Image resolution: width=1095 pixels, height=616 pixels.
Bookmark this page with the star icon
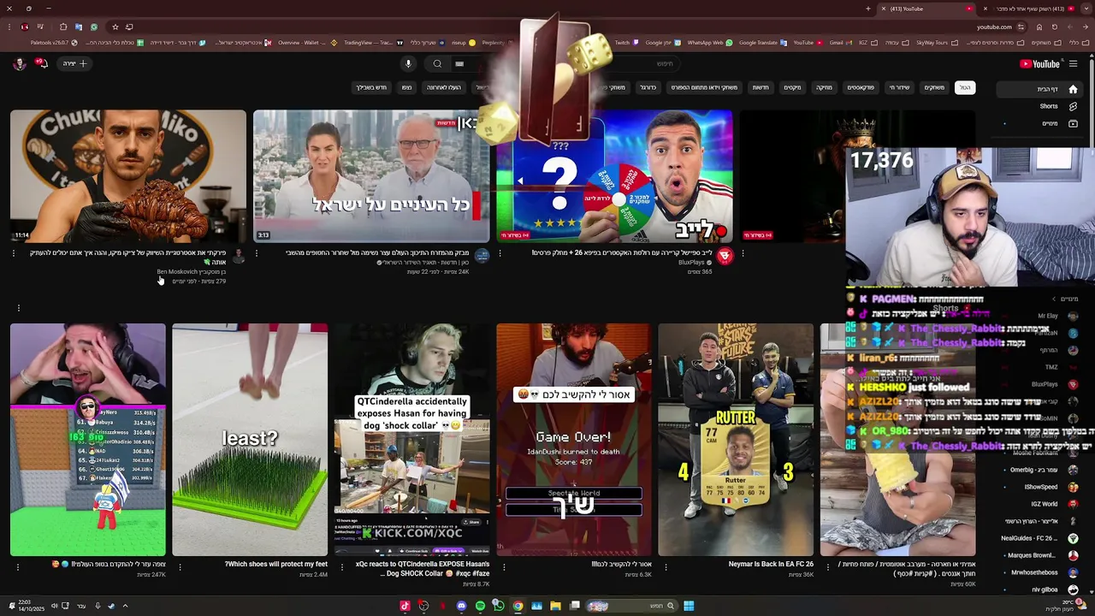(115, 27)
